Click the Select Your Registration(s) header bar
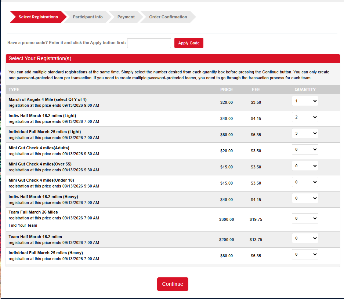The image size is (344, 299). point(173,59)
